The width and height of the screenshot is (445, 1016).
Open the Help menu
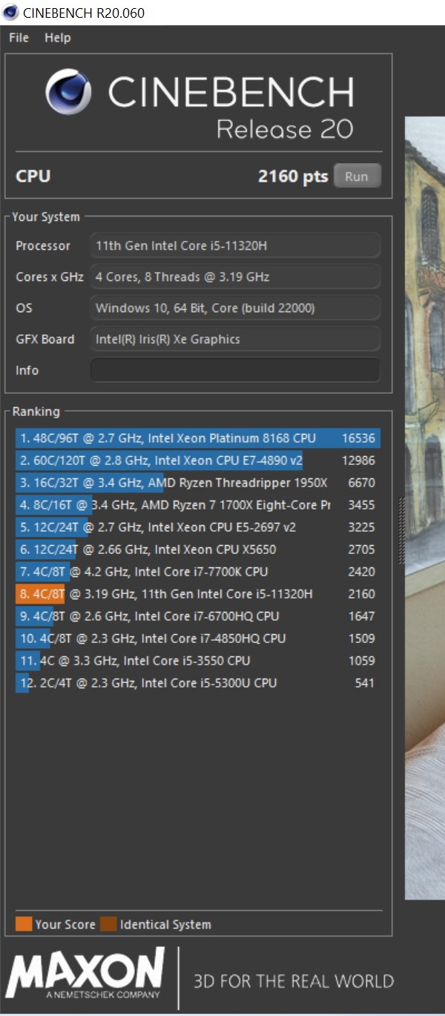pos(57,38)
